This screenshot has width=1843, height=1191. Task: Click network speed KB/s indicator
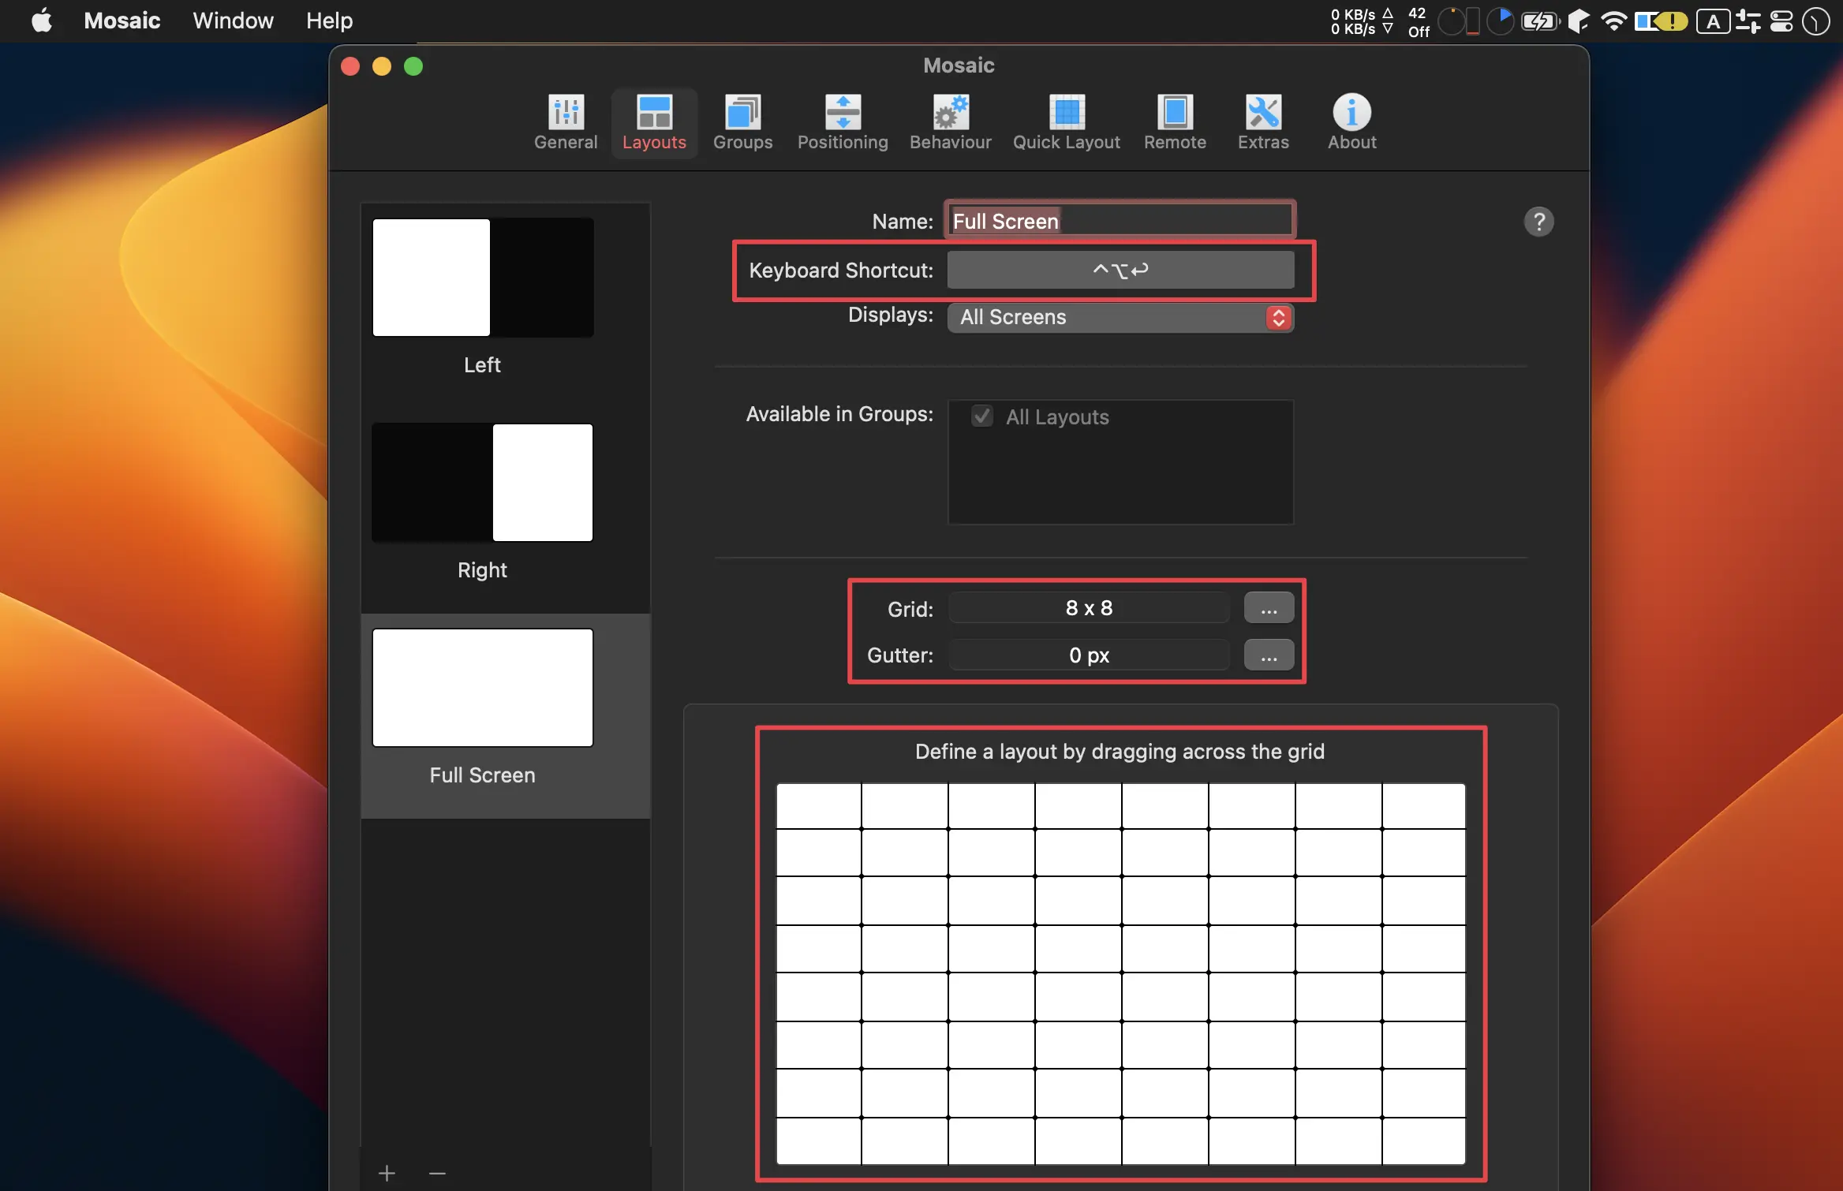pos(1361,21)
